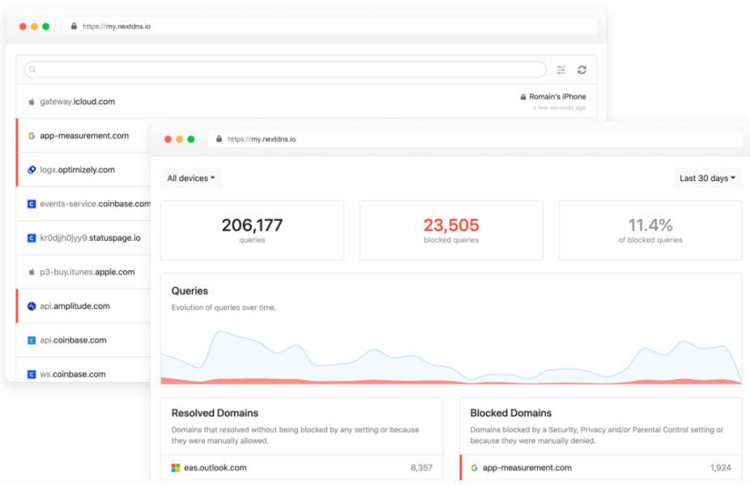Maximize the front window with green button
750x485 pixels.
[191, 139]
